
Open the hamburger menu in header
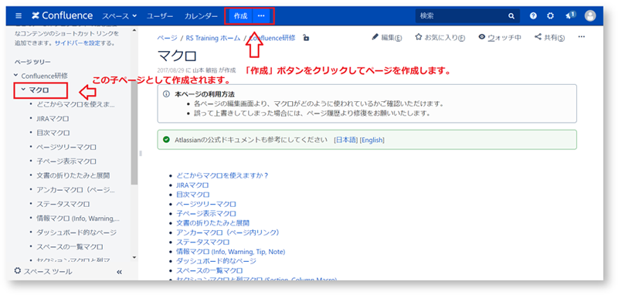[x=19, y=16]
